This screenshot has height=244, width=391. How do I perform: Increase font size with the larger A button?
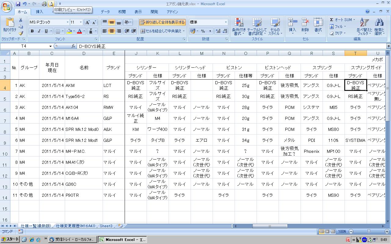tap(87, 22)
